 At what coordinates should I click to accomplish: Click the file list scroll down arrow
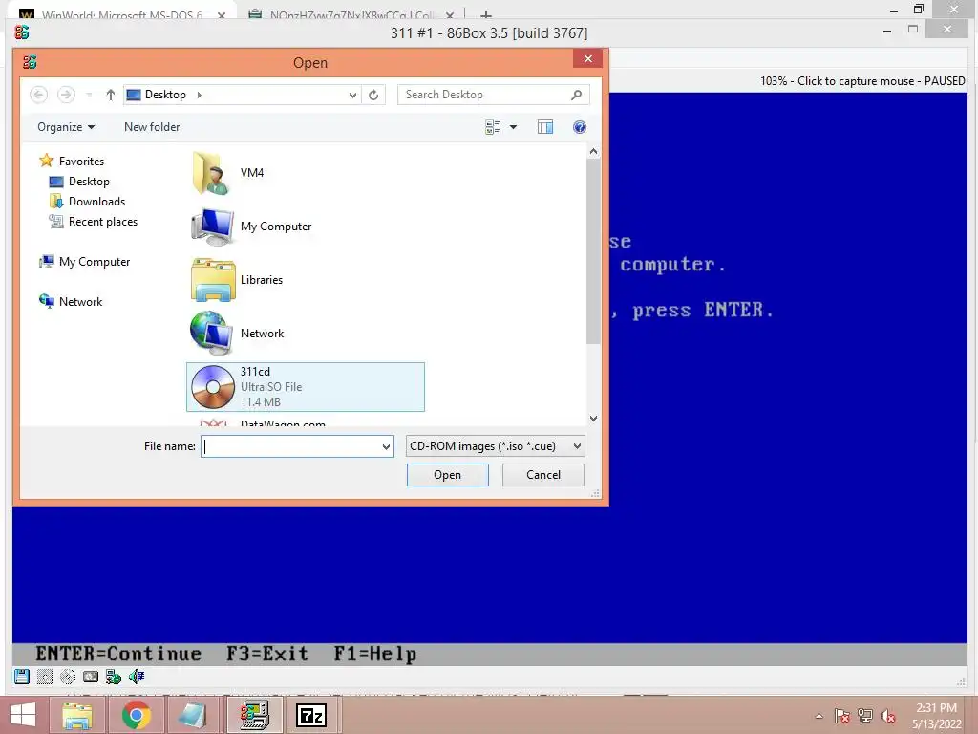(x=593, y=419)
